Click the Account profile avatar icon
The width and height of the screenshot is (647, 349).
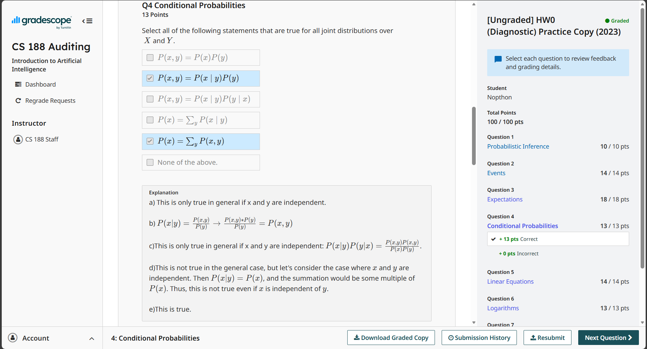click(x=13, y=338)
